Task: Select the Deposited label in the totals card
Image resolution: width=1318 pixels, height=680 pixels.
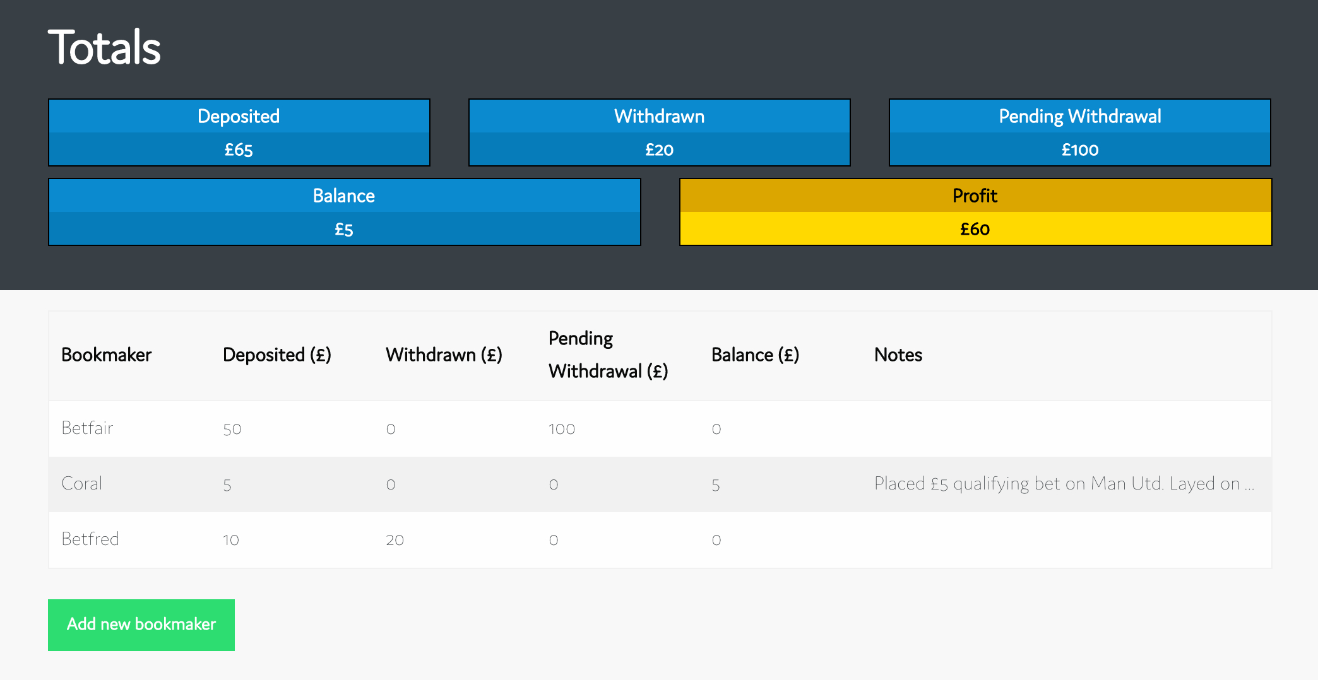Action: 239,116
